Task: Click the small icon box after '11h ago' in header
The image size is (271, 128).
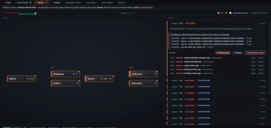Action: [134, 13]
